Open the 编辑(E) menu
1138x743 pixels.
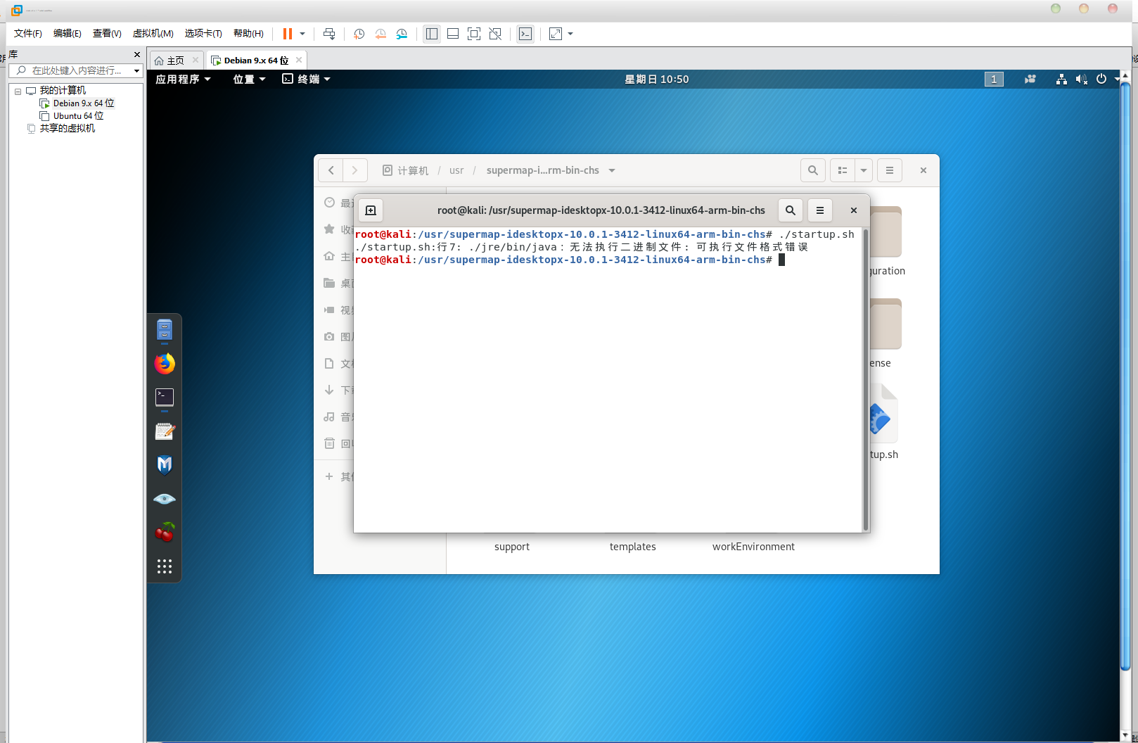tap(68, 34)
